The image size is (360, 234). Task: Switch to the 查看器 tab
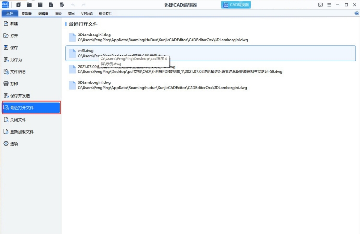[x=26, y=14]
